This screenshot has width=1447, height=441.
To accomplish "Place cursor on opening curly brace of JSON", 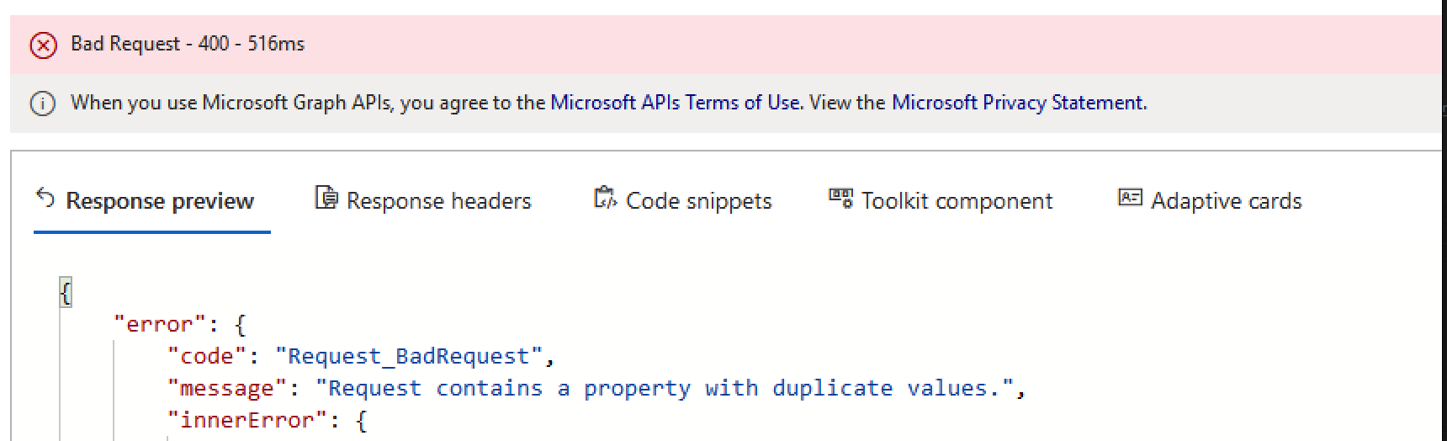I will (66, 293).
